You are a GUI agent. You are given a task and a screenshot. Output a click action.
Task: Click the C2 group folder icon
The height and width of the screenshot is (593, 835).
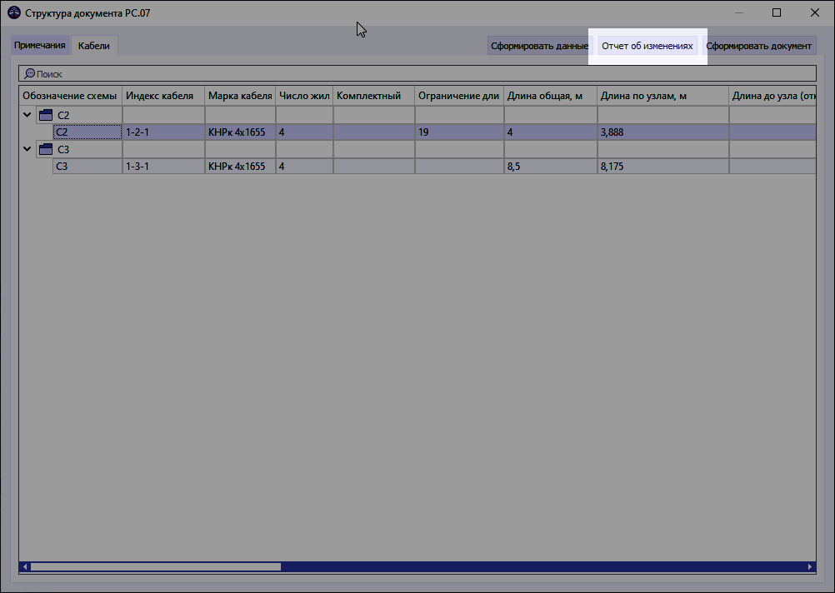coord(45,114)
